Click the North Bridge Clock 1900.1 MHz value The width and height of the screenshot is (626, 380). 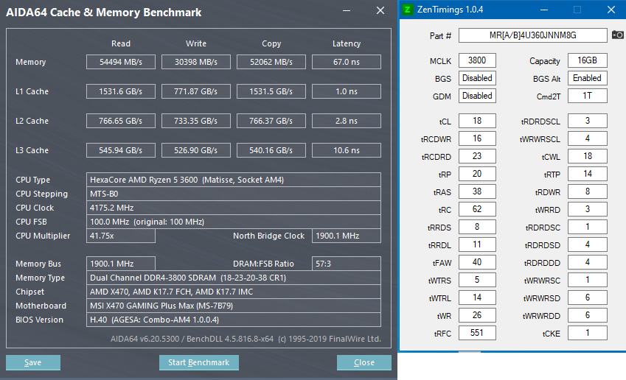click(x=347, y=236)
